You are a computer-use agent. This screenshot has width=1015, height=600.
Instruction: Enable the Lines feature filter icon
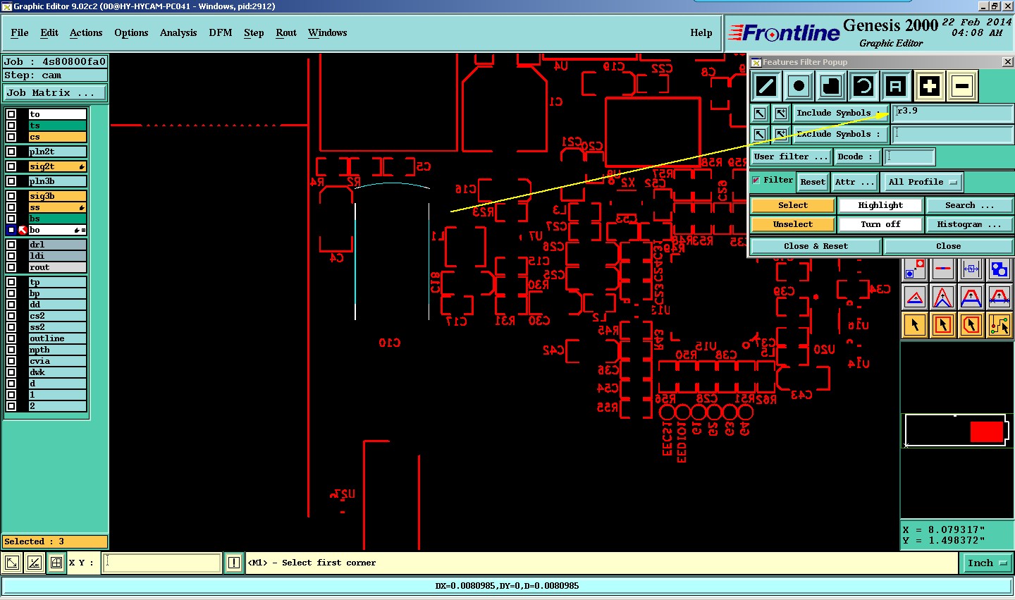point(765,86)
